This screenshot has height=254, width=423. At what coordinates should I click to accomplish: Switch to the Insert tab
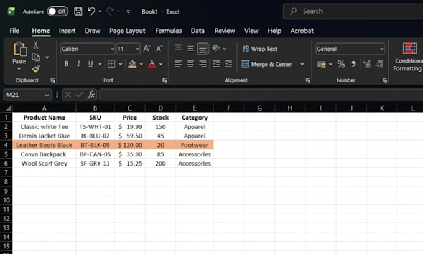67,31
